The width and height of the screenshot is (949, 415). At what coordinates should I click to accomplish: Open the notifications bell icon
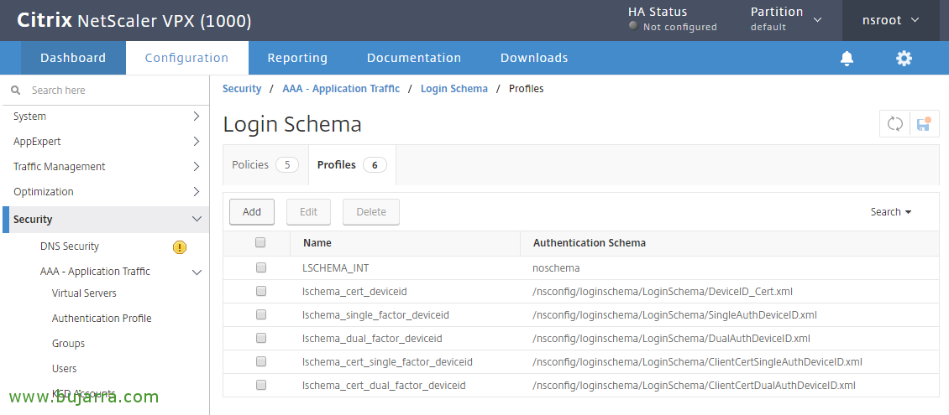point(847,58)
